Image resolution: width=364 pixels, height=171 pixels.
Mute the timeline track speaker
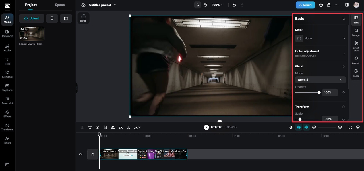click(81, 154)
